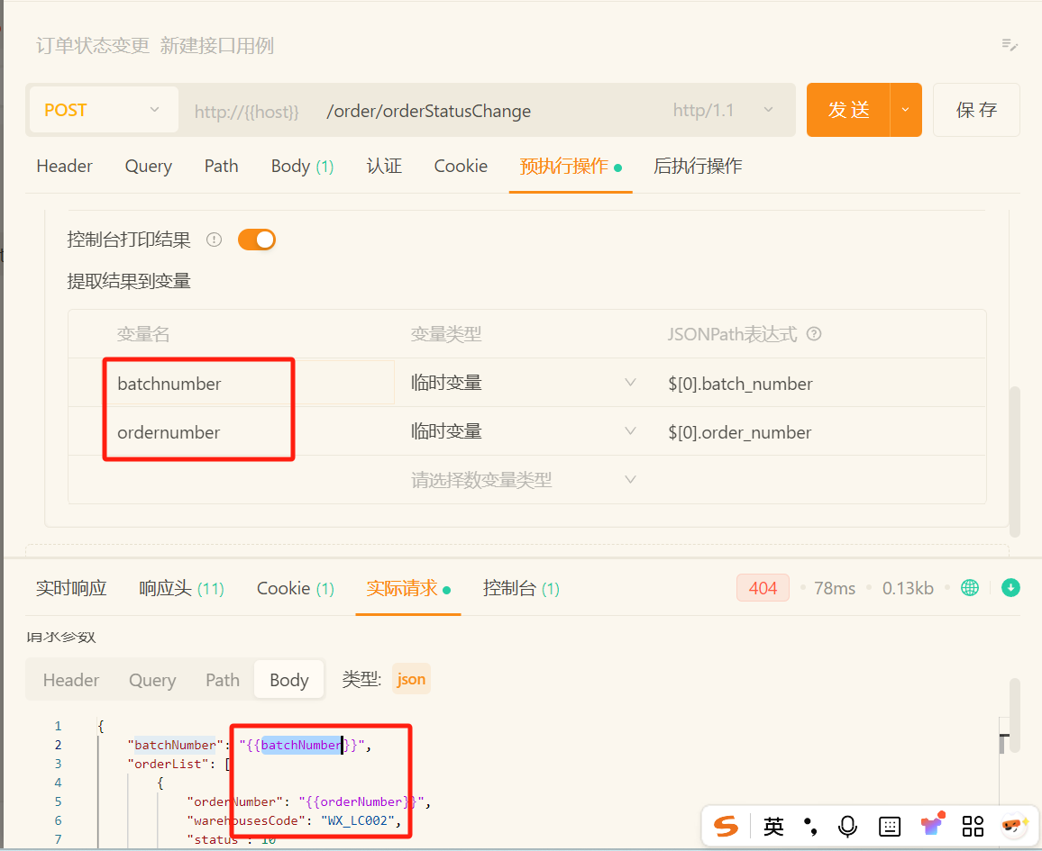Open the 控制台 (1) console tab
This screenshot has height=851, width=1042.
point(521,588)
